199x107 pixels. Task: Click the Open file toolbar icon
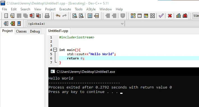tap(12, 16)
